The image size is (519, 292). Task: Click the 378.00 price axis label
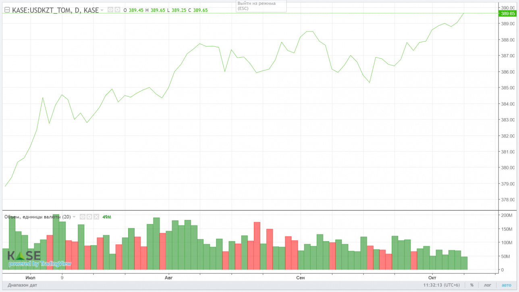pos(508,200)
